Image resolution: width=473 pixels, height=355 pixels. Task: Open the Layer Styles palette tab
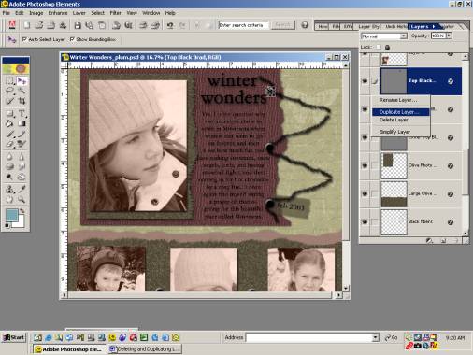coord(368,27)
